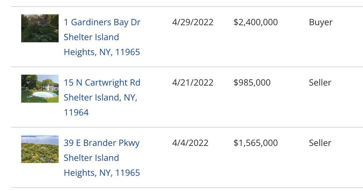
Task: Click the $2,400,000 sale price
Action: click(x=256, y=22)
